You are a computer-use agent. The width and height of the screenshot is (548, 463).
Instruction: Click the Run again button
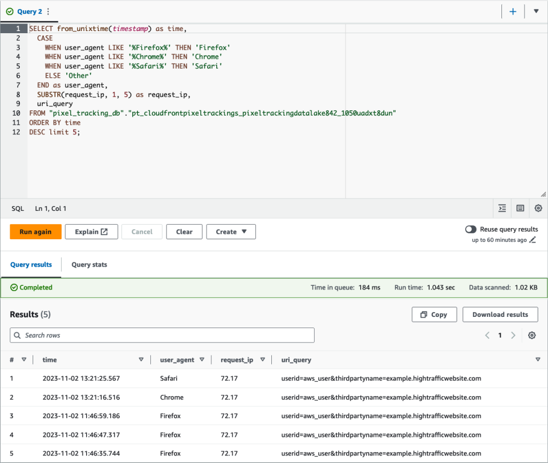pyautogui.click(x=35, y=232)
